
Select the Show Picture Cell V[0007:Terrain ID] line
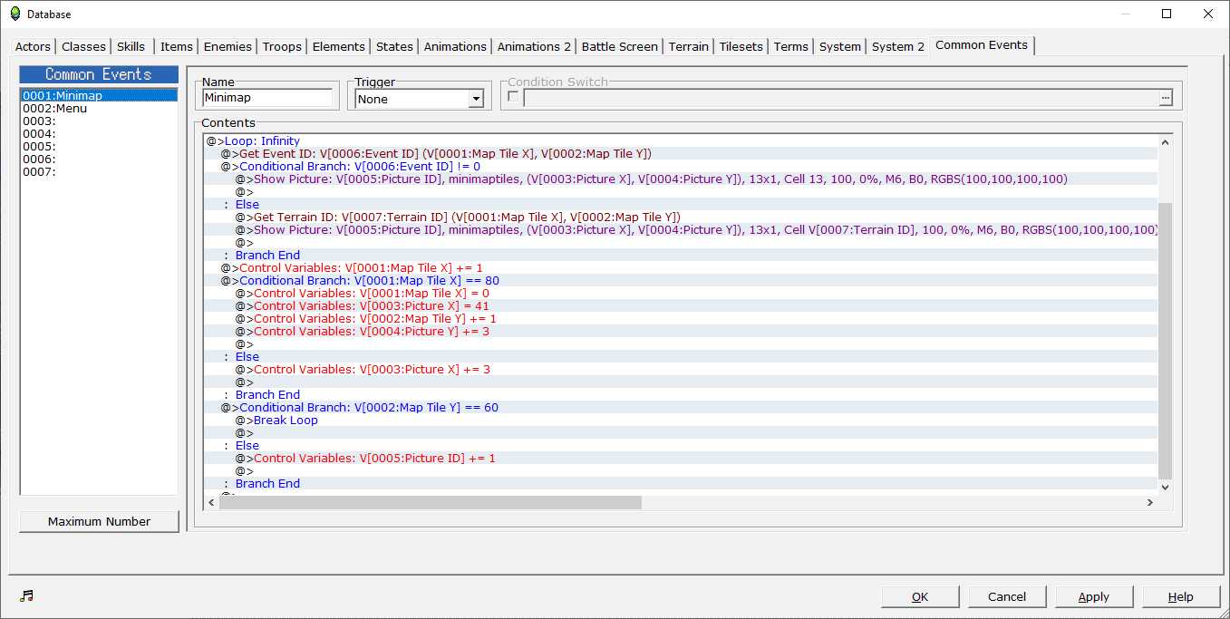click(x=681, y=229)
